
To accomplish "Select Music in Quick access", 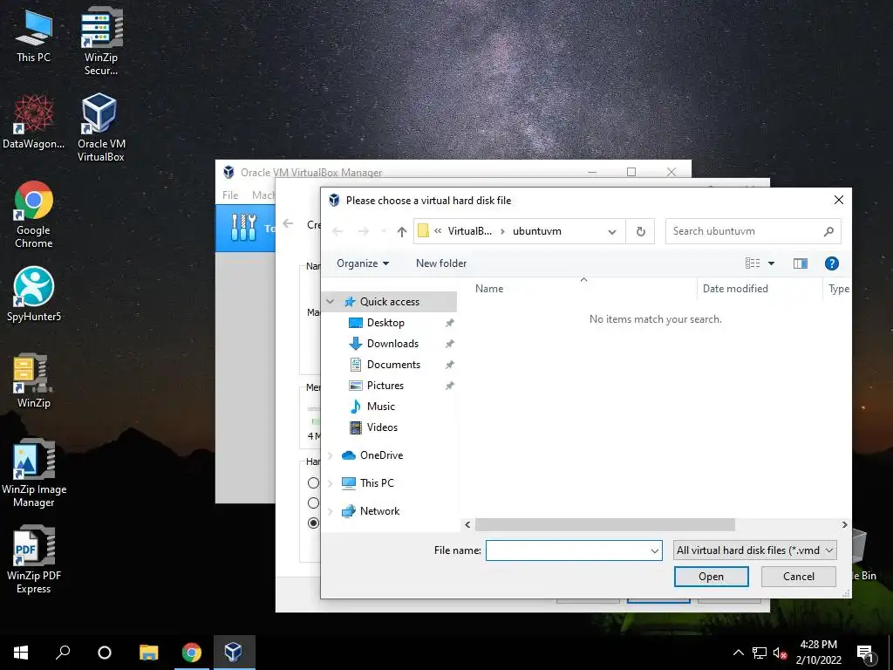I will coord(381,407).
